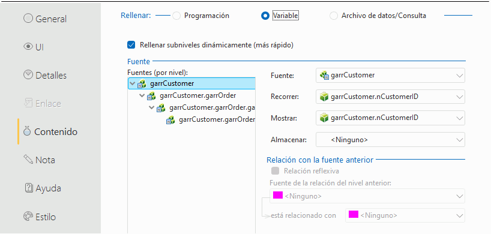Click the Rellenar label
The image size is (491, 234).
pyautogui.click(x=136, y=16)
